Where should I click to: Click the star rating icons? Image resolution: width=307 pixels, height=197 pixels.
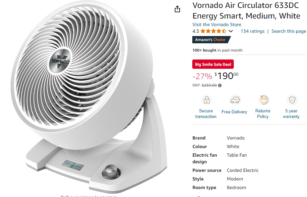point(214,31)
